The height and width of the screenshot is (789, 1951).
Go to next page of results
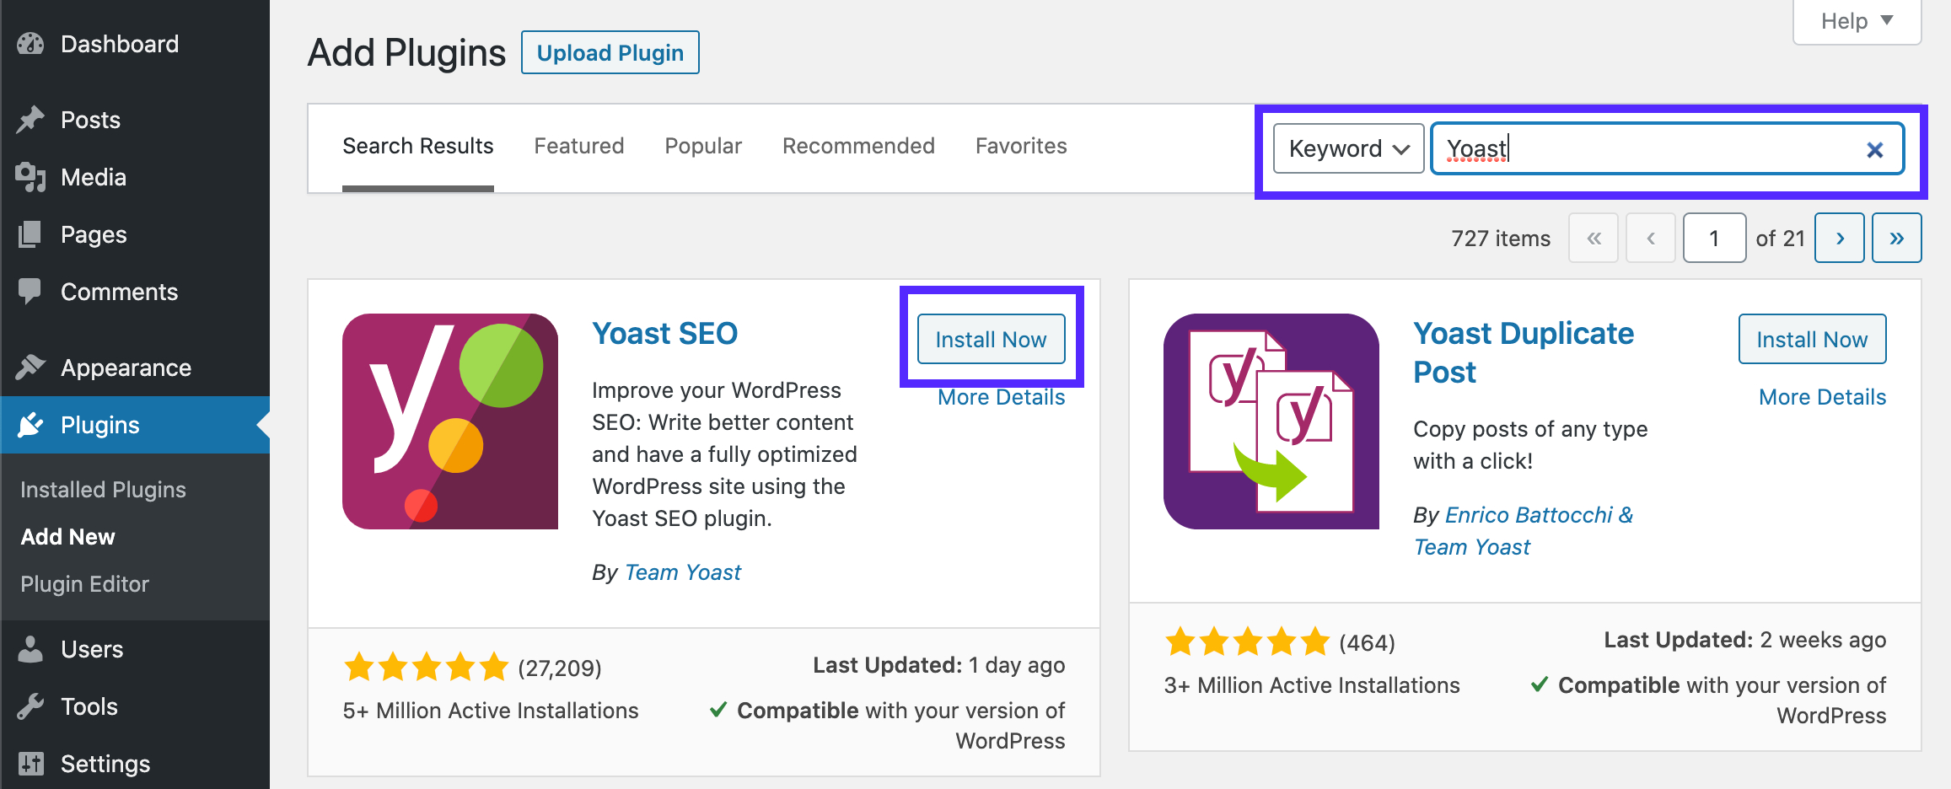1840,238
